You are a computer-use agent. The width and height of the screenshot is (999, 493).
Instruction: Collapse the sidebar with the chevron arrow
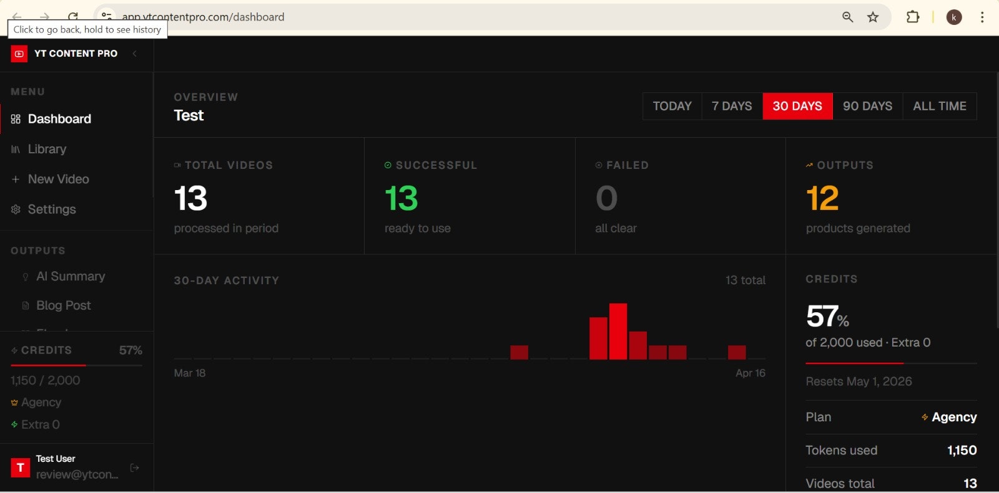134,54
